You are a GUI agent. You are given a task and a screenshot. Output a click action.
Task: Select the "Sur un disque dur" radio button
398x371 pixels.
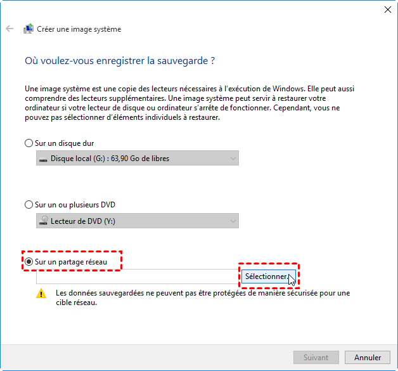click(x=29, y=143)
